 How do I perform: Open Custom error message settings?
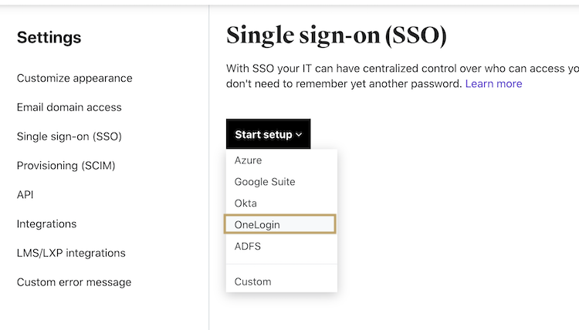point(74,282)
